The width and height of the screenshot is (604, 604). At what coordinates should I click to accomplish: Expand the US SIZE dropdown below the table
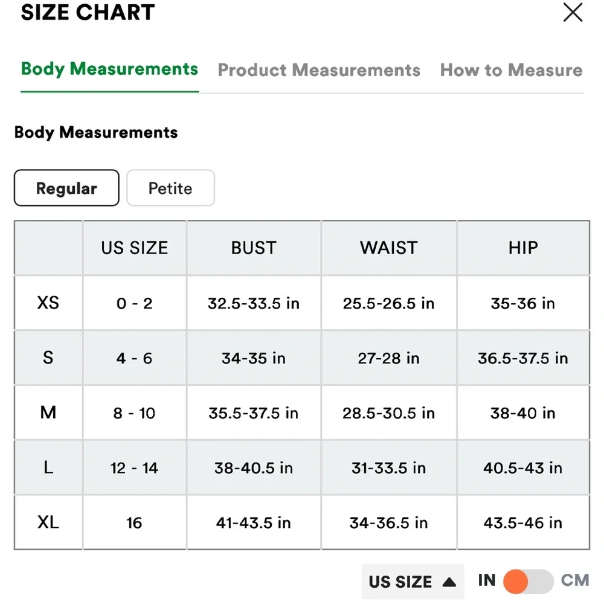[x=413, y=582]
